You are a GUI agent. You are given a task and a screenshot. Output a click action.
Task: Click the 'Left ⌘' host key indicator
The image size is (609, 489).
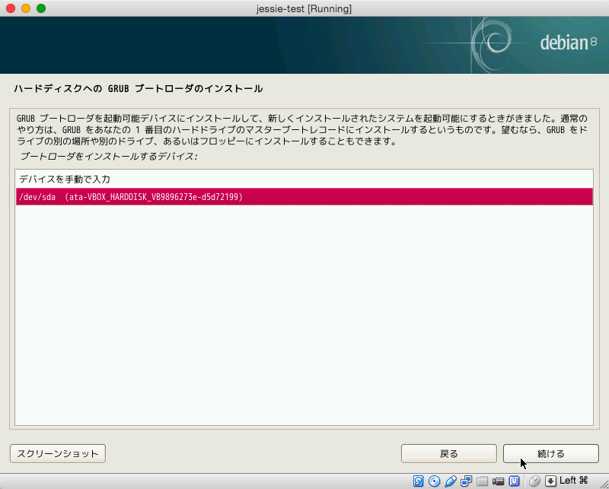point(573,481)
